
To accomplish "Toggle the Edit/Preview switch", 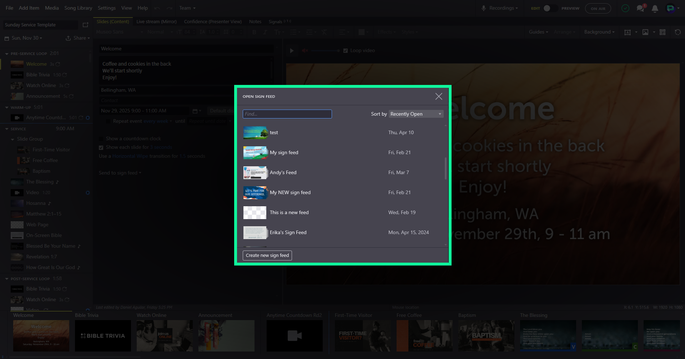I will (550, 8).
